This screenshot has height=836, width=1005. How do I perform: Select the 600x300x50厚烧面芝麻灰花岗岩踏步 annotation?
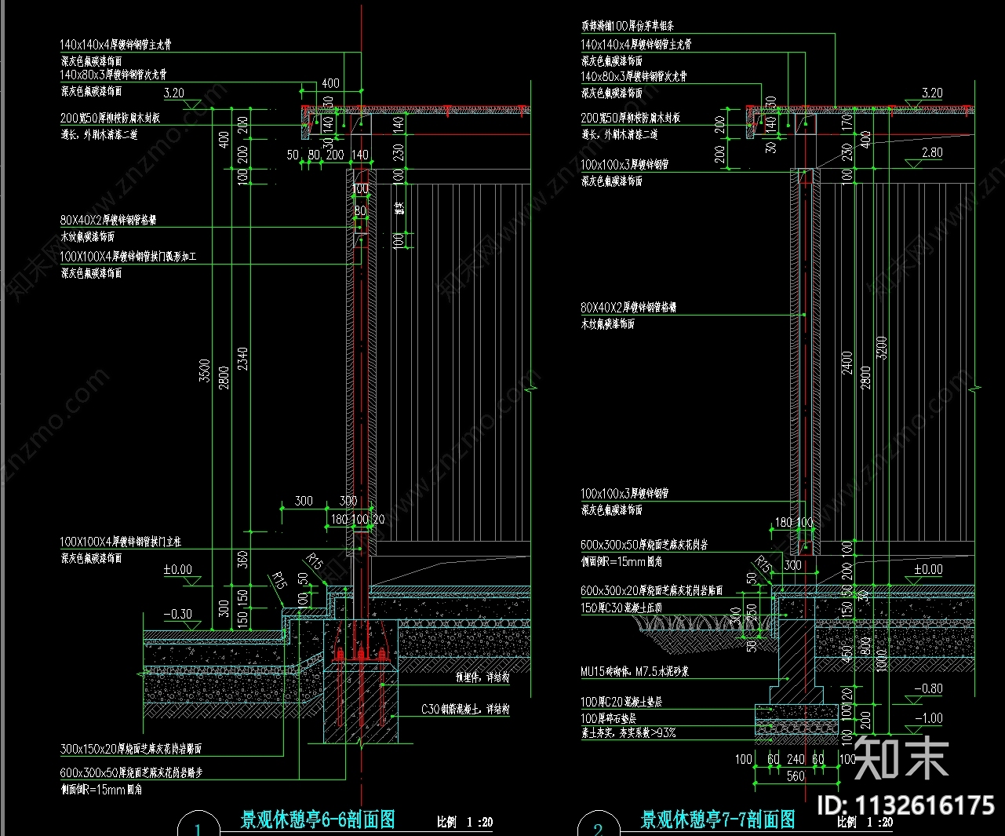coord(131,772)
